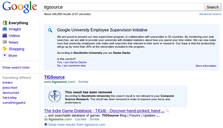
Task: Search for somethingawful instead
Action: 14,103
